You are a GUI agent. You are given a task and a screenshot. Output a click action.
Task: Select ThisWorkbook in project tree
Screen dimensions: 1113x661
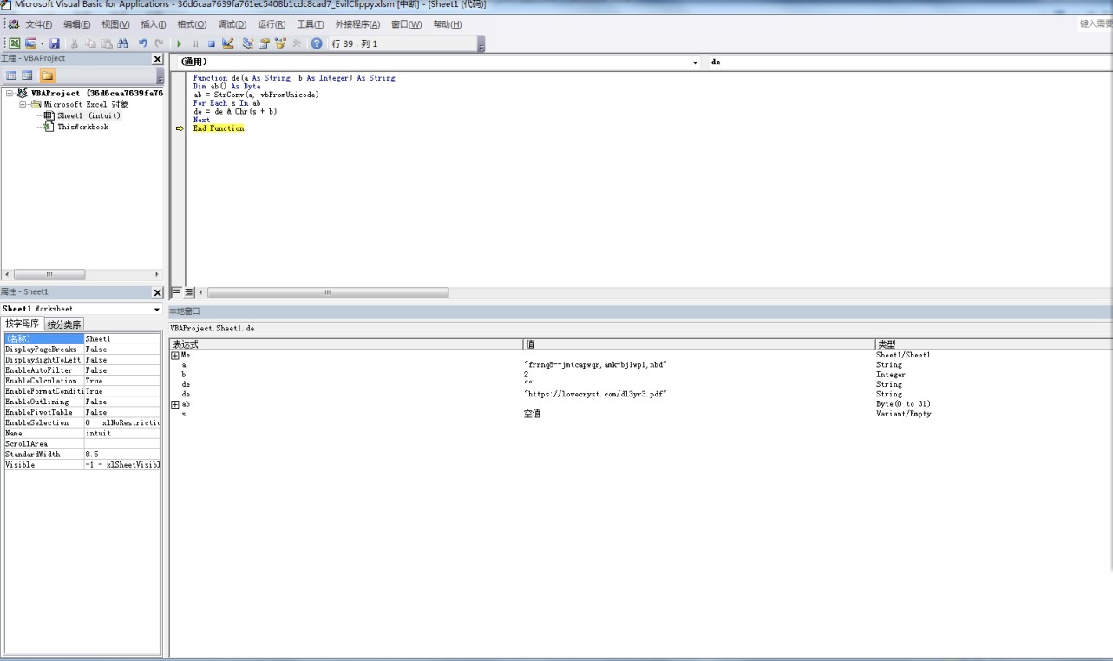pos(82,127)
